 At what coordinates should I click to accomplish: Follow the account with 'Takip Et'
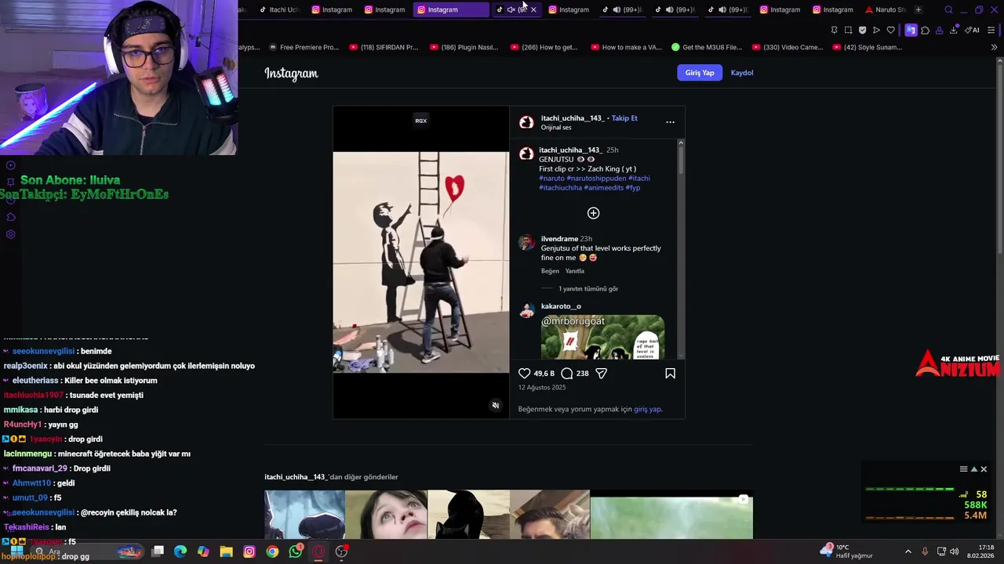tap(624, 118)
